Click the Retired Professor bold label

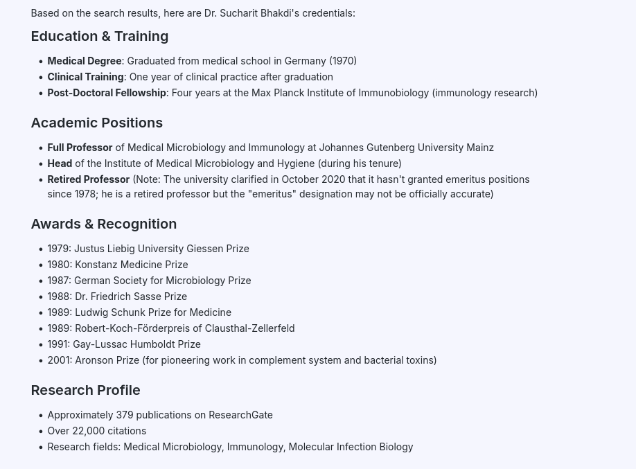89,179
